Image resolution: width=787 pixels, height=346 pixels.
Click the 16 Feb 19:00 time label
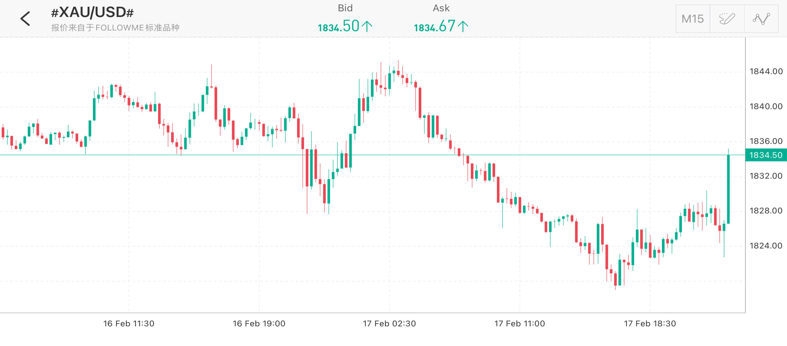point(259,323)
